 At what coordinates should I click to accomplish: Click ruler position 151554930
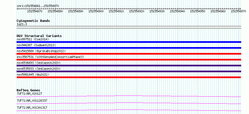pyautogui.click(x=157, y=11)
